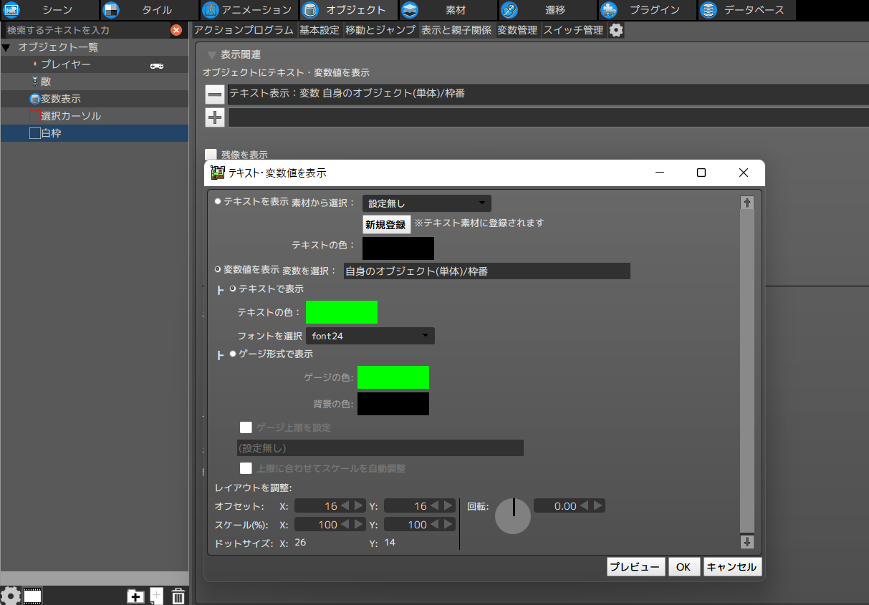This screenshot has height=605, width=869.
Task: Click the plus icon to add a display entry
Action: (214, 117)
